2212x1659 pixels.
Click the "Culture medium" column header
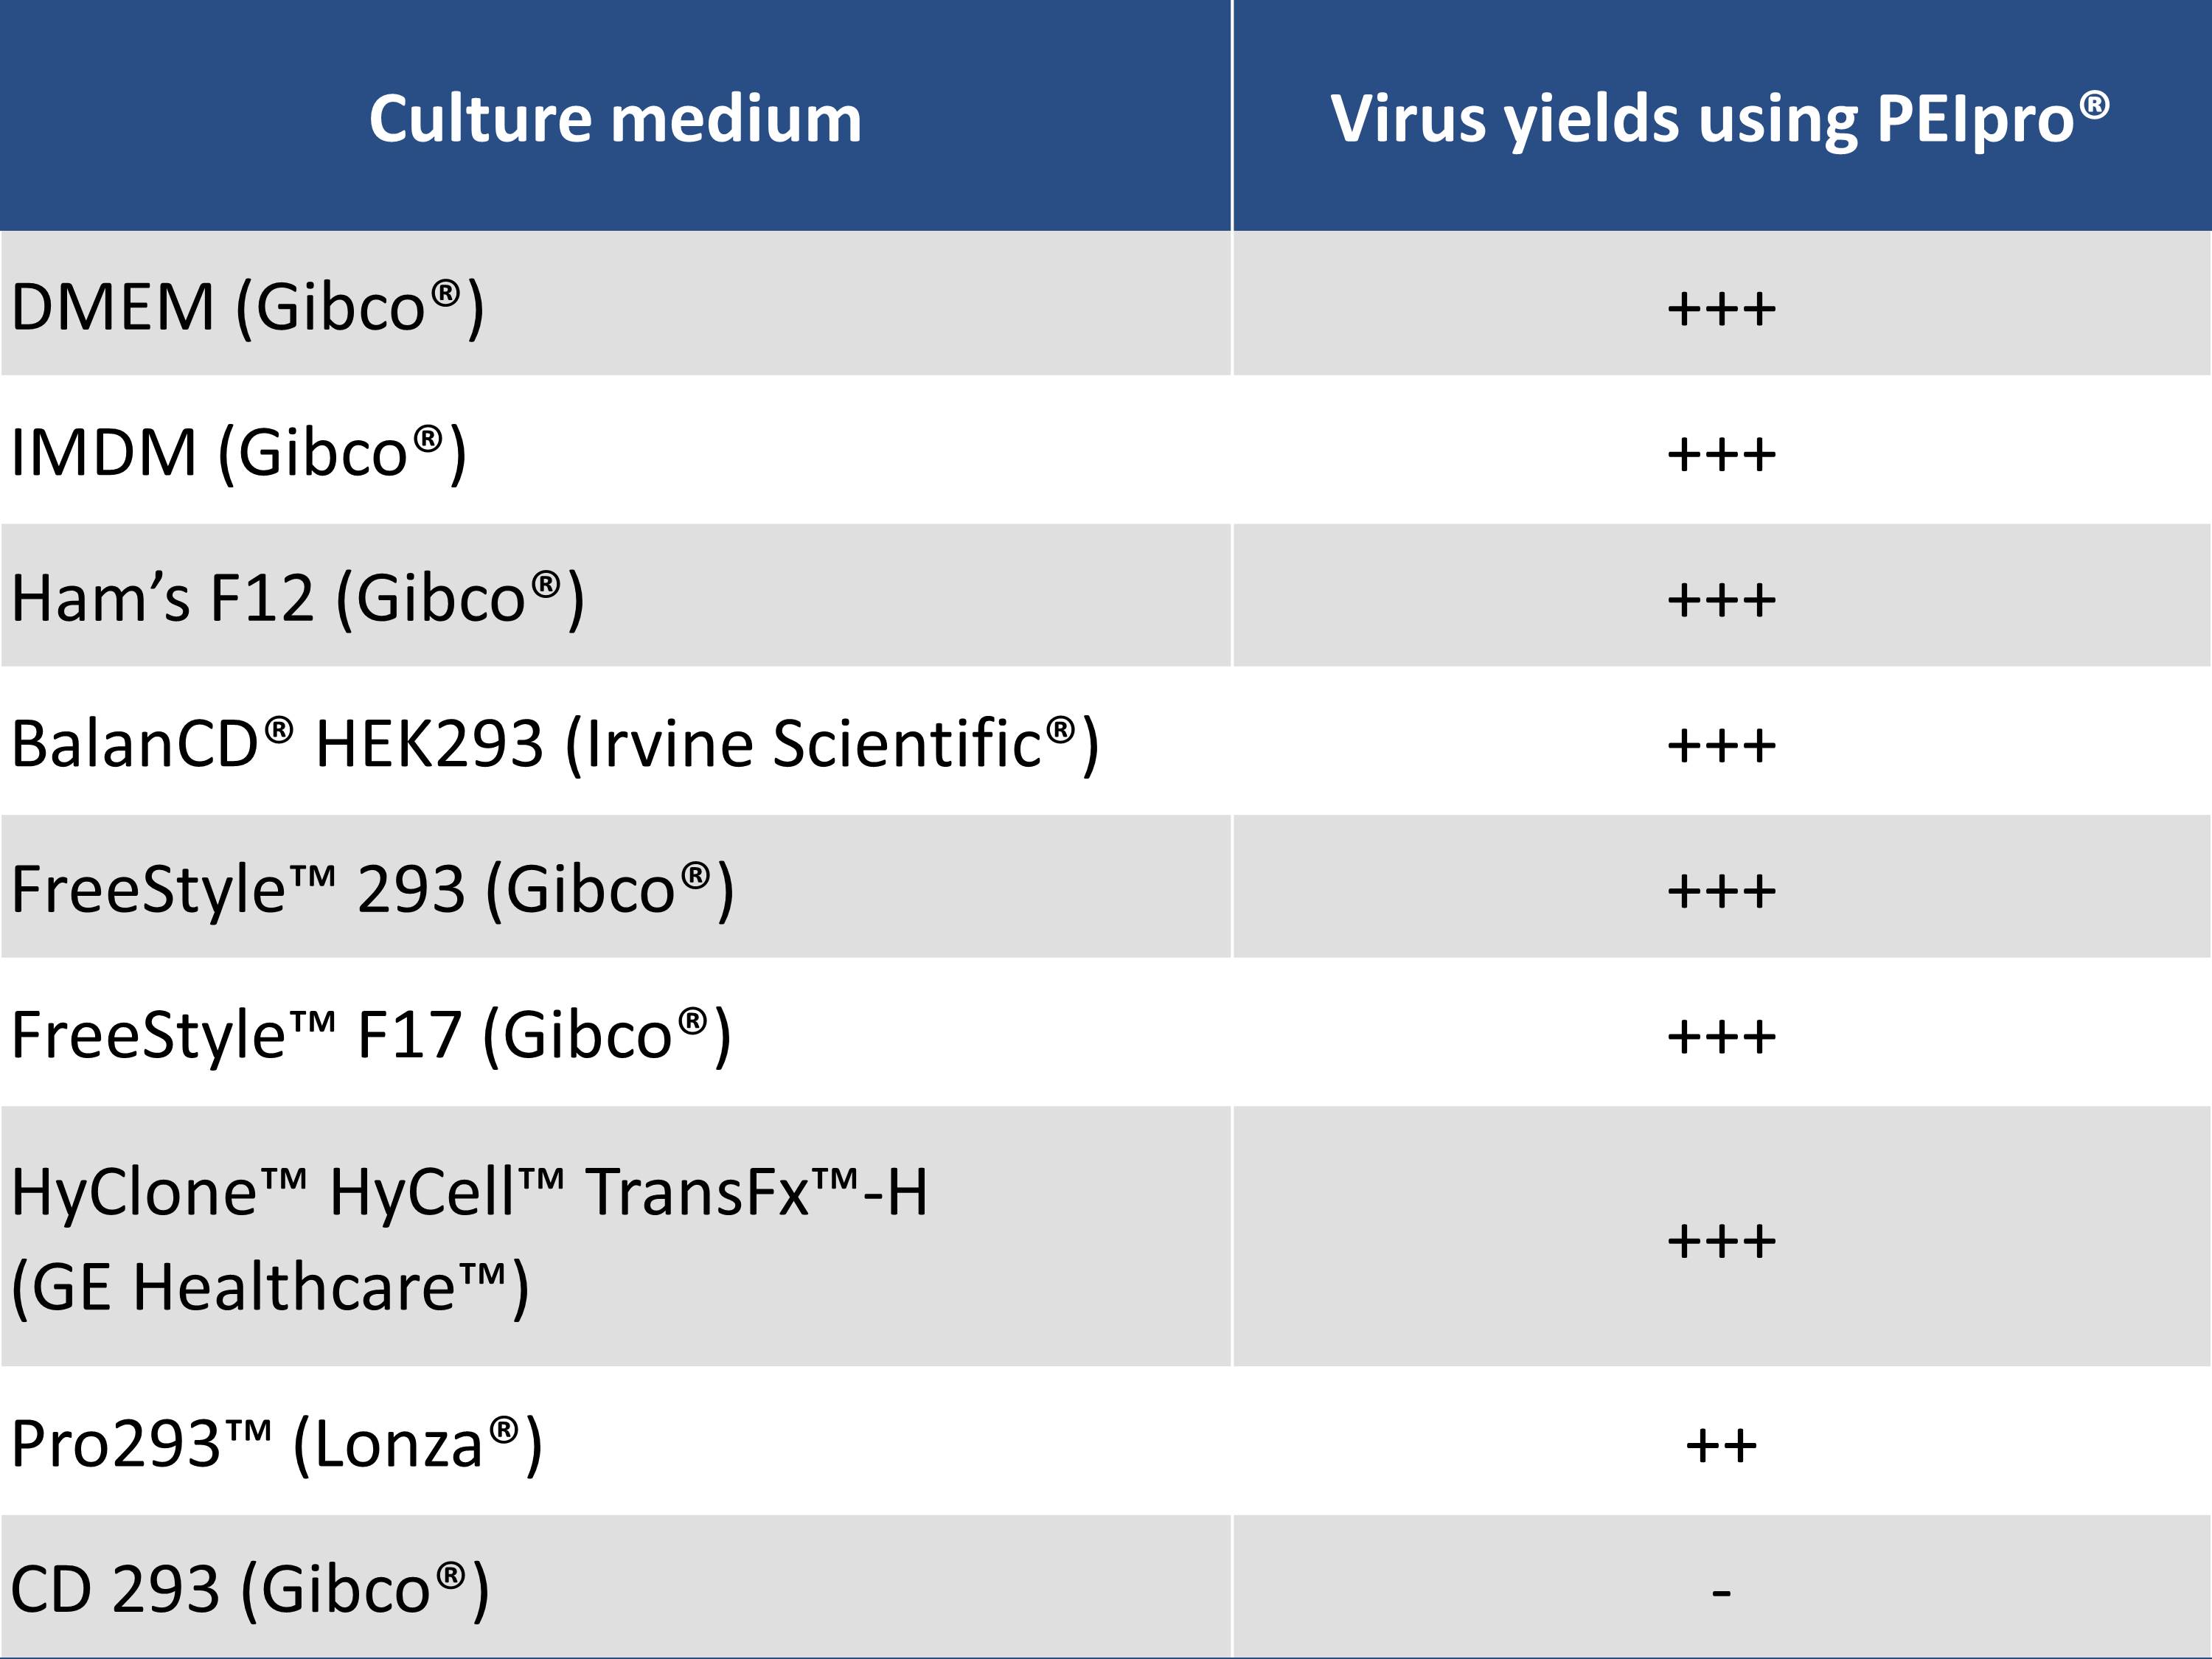pos(615,118)
